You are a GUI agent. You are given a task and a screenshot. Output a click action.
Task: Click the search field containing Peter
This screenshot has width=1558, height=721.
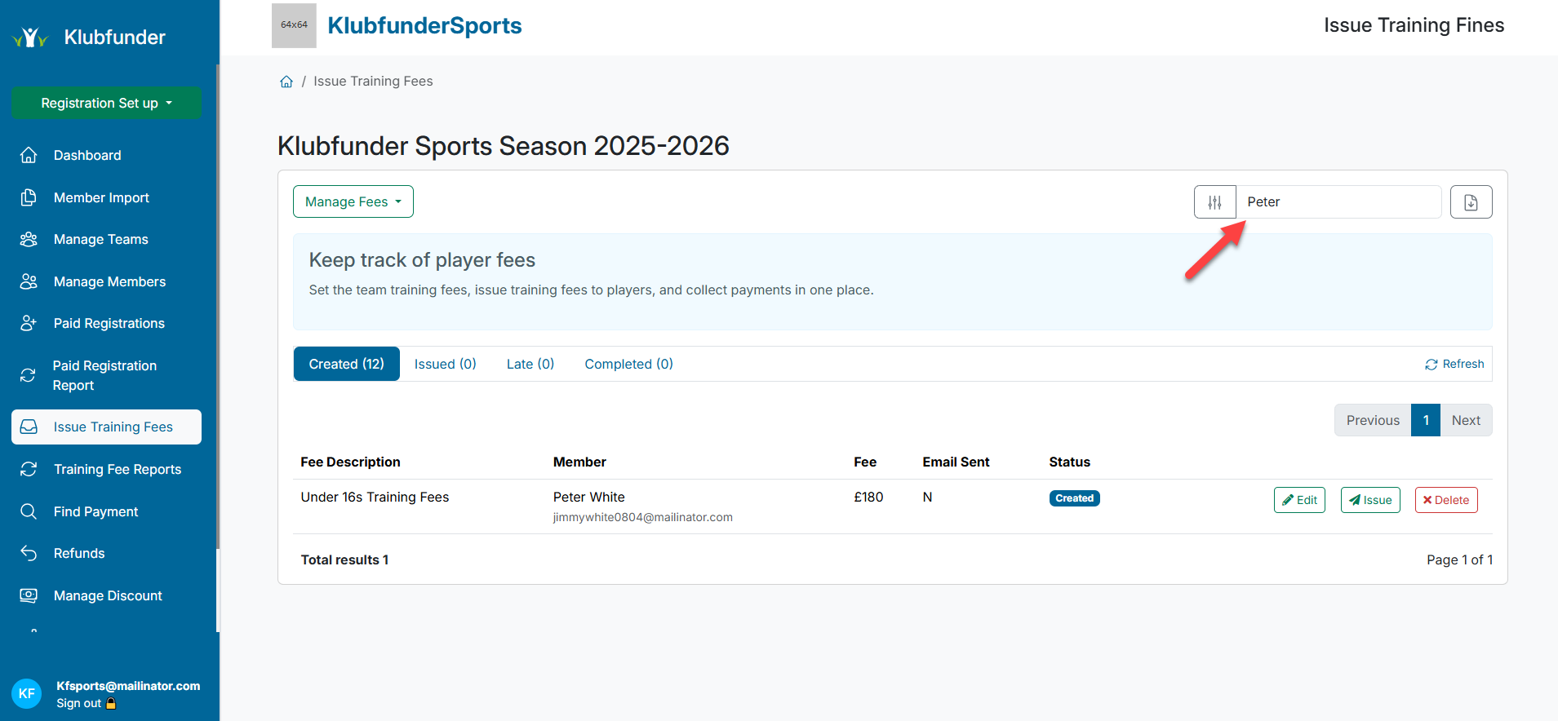(x=1338, y=202)
